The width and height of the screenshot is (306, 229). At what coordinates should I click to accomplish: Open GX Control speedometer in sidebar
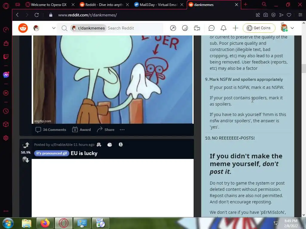click(6, 30)
